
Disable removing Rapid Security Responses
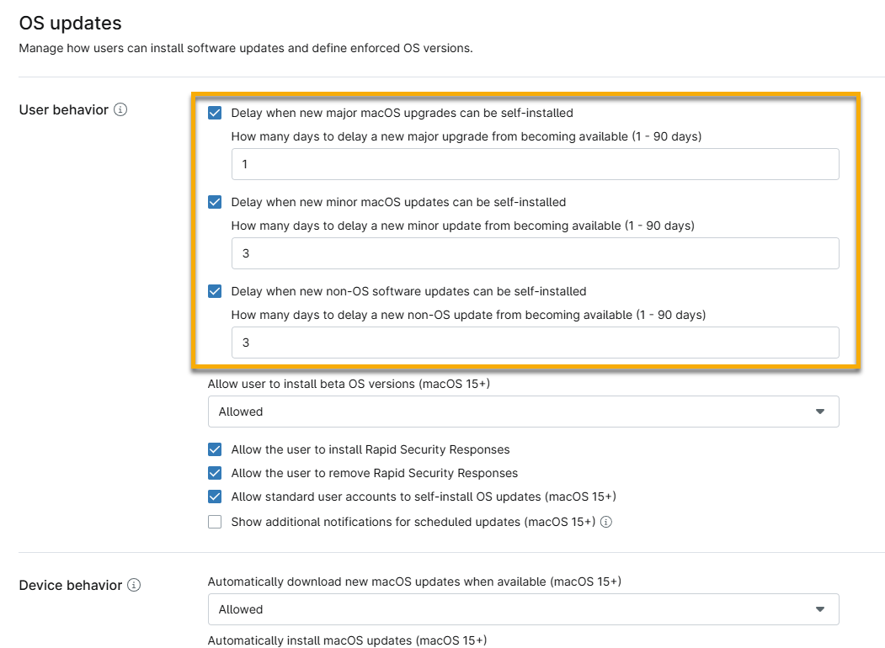click(x=215, y=473)
